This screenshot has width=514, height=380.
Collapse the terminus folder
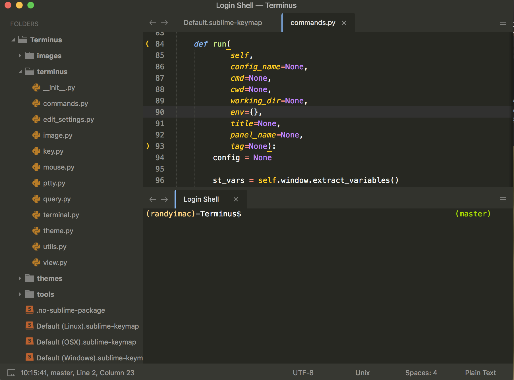pyautogui.click(x=20, y=72)
